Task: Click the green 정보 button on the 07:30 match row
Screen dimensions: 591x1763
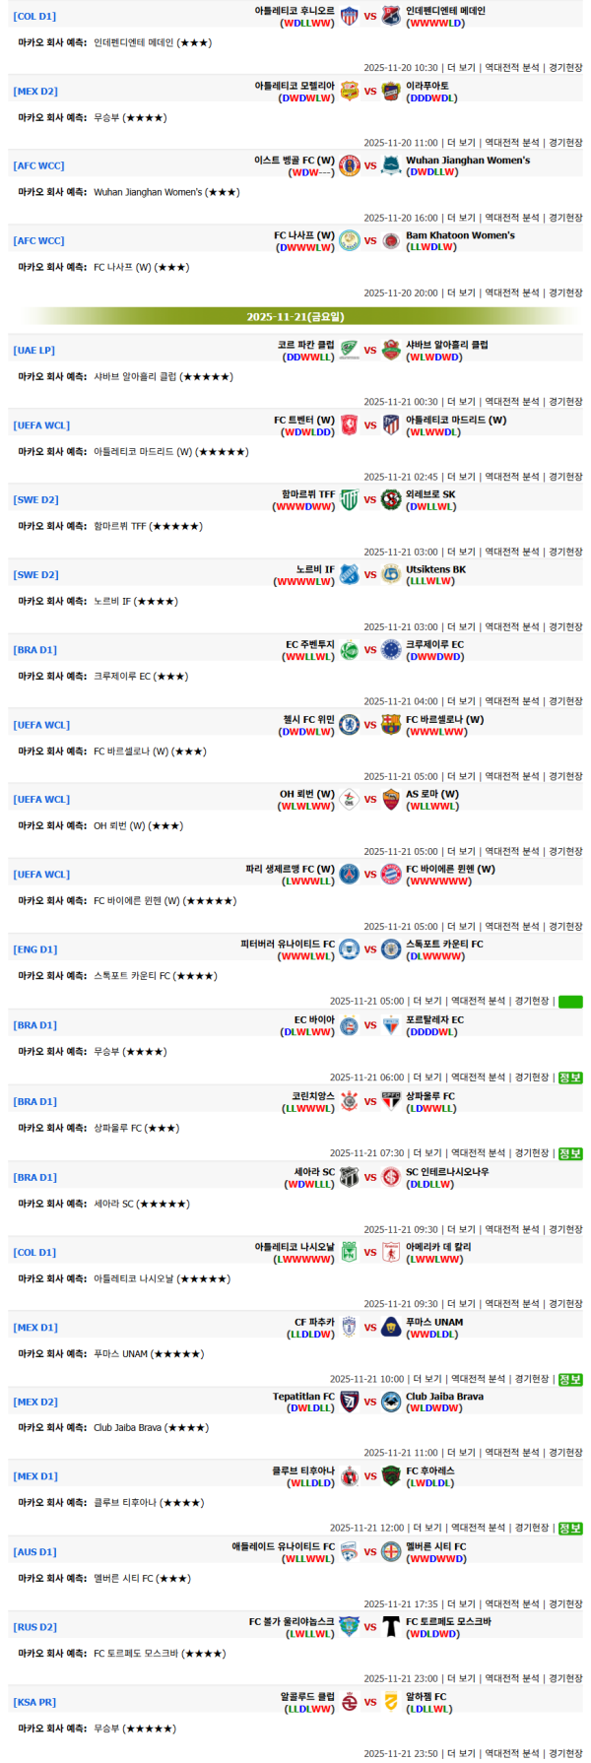Action: pos(570,1153)
